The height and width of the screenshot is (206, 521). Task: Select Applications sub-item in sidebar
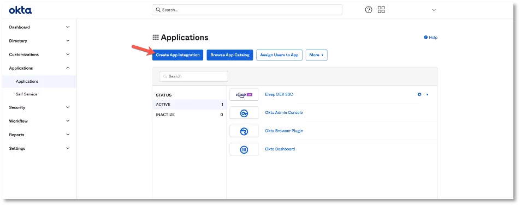[x=27, y=81]
